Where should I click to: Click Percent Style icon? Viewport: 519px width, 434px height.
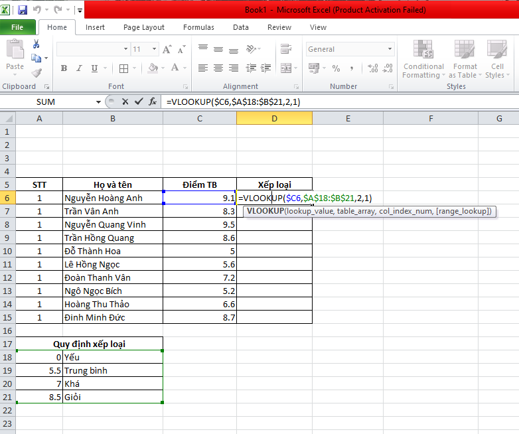point(336,68)
